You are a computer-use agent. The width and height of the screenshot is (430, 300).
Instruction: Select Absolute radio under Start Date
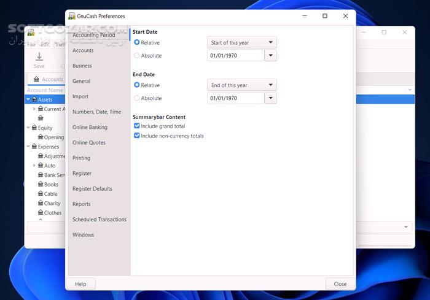[x=137, y=56]
